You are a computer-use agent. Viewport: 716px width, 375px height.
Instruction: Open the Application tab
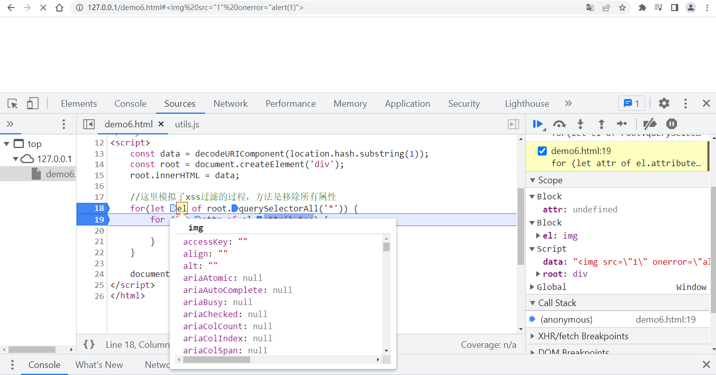point(407,104)
